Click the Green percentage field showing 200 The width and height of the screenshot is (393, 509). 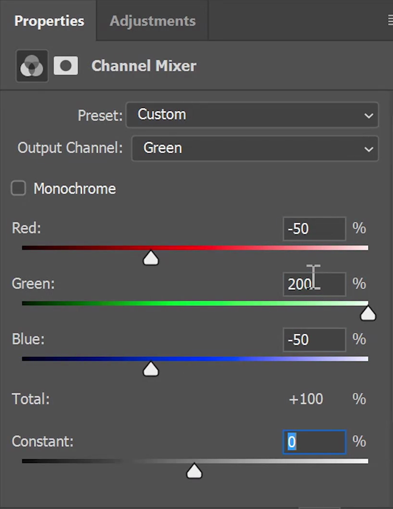pos(314,284)
